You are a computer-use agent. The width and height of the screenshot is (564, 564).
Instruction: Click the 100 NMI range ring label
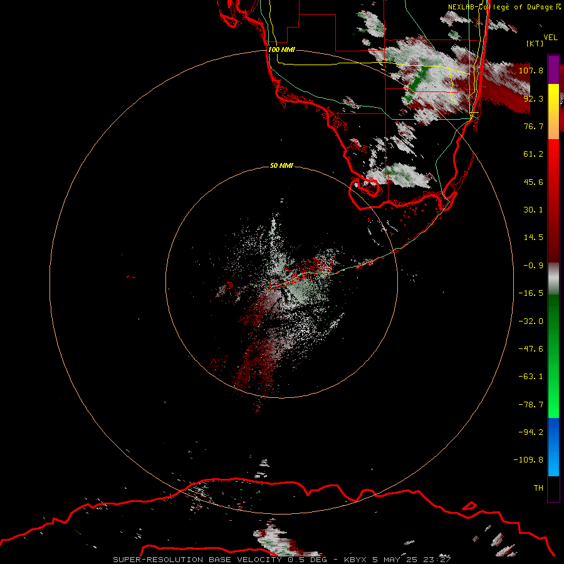click(x=281, y=50)
